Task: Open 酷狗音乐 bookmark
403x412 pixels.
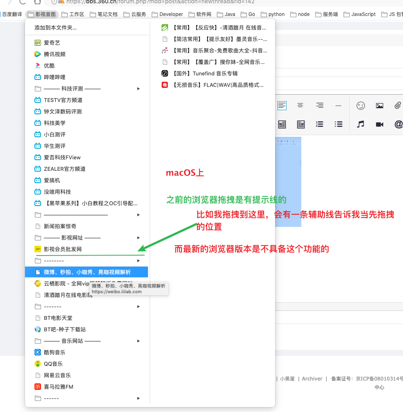Action: pyautogui.click(x=87, y=352)
